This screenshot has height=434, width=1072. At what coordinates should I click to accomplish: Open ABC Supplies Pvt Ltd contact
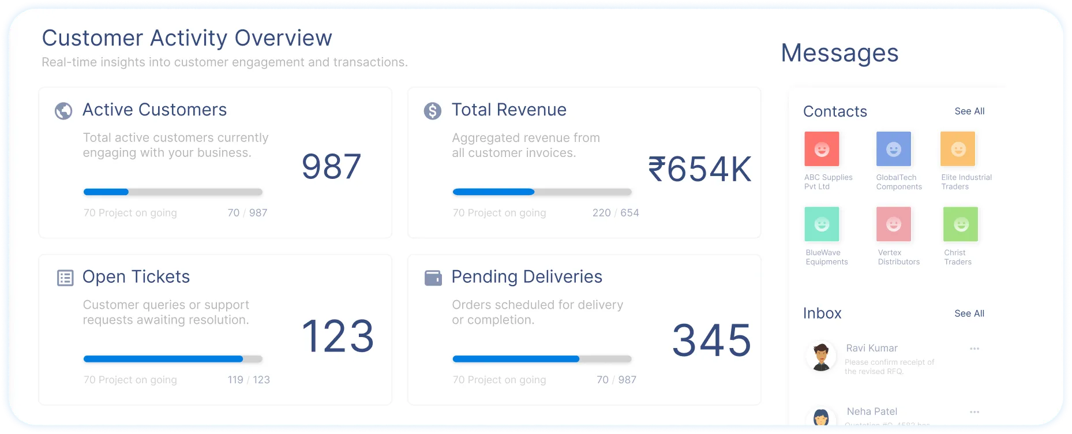coord(822,149)
